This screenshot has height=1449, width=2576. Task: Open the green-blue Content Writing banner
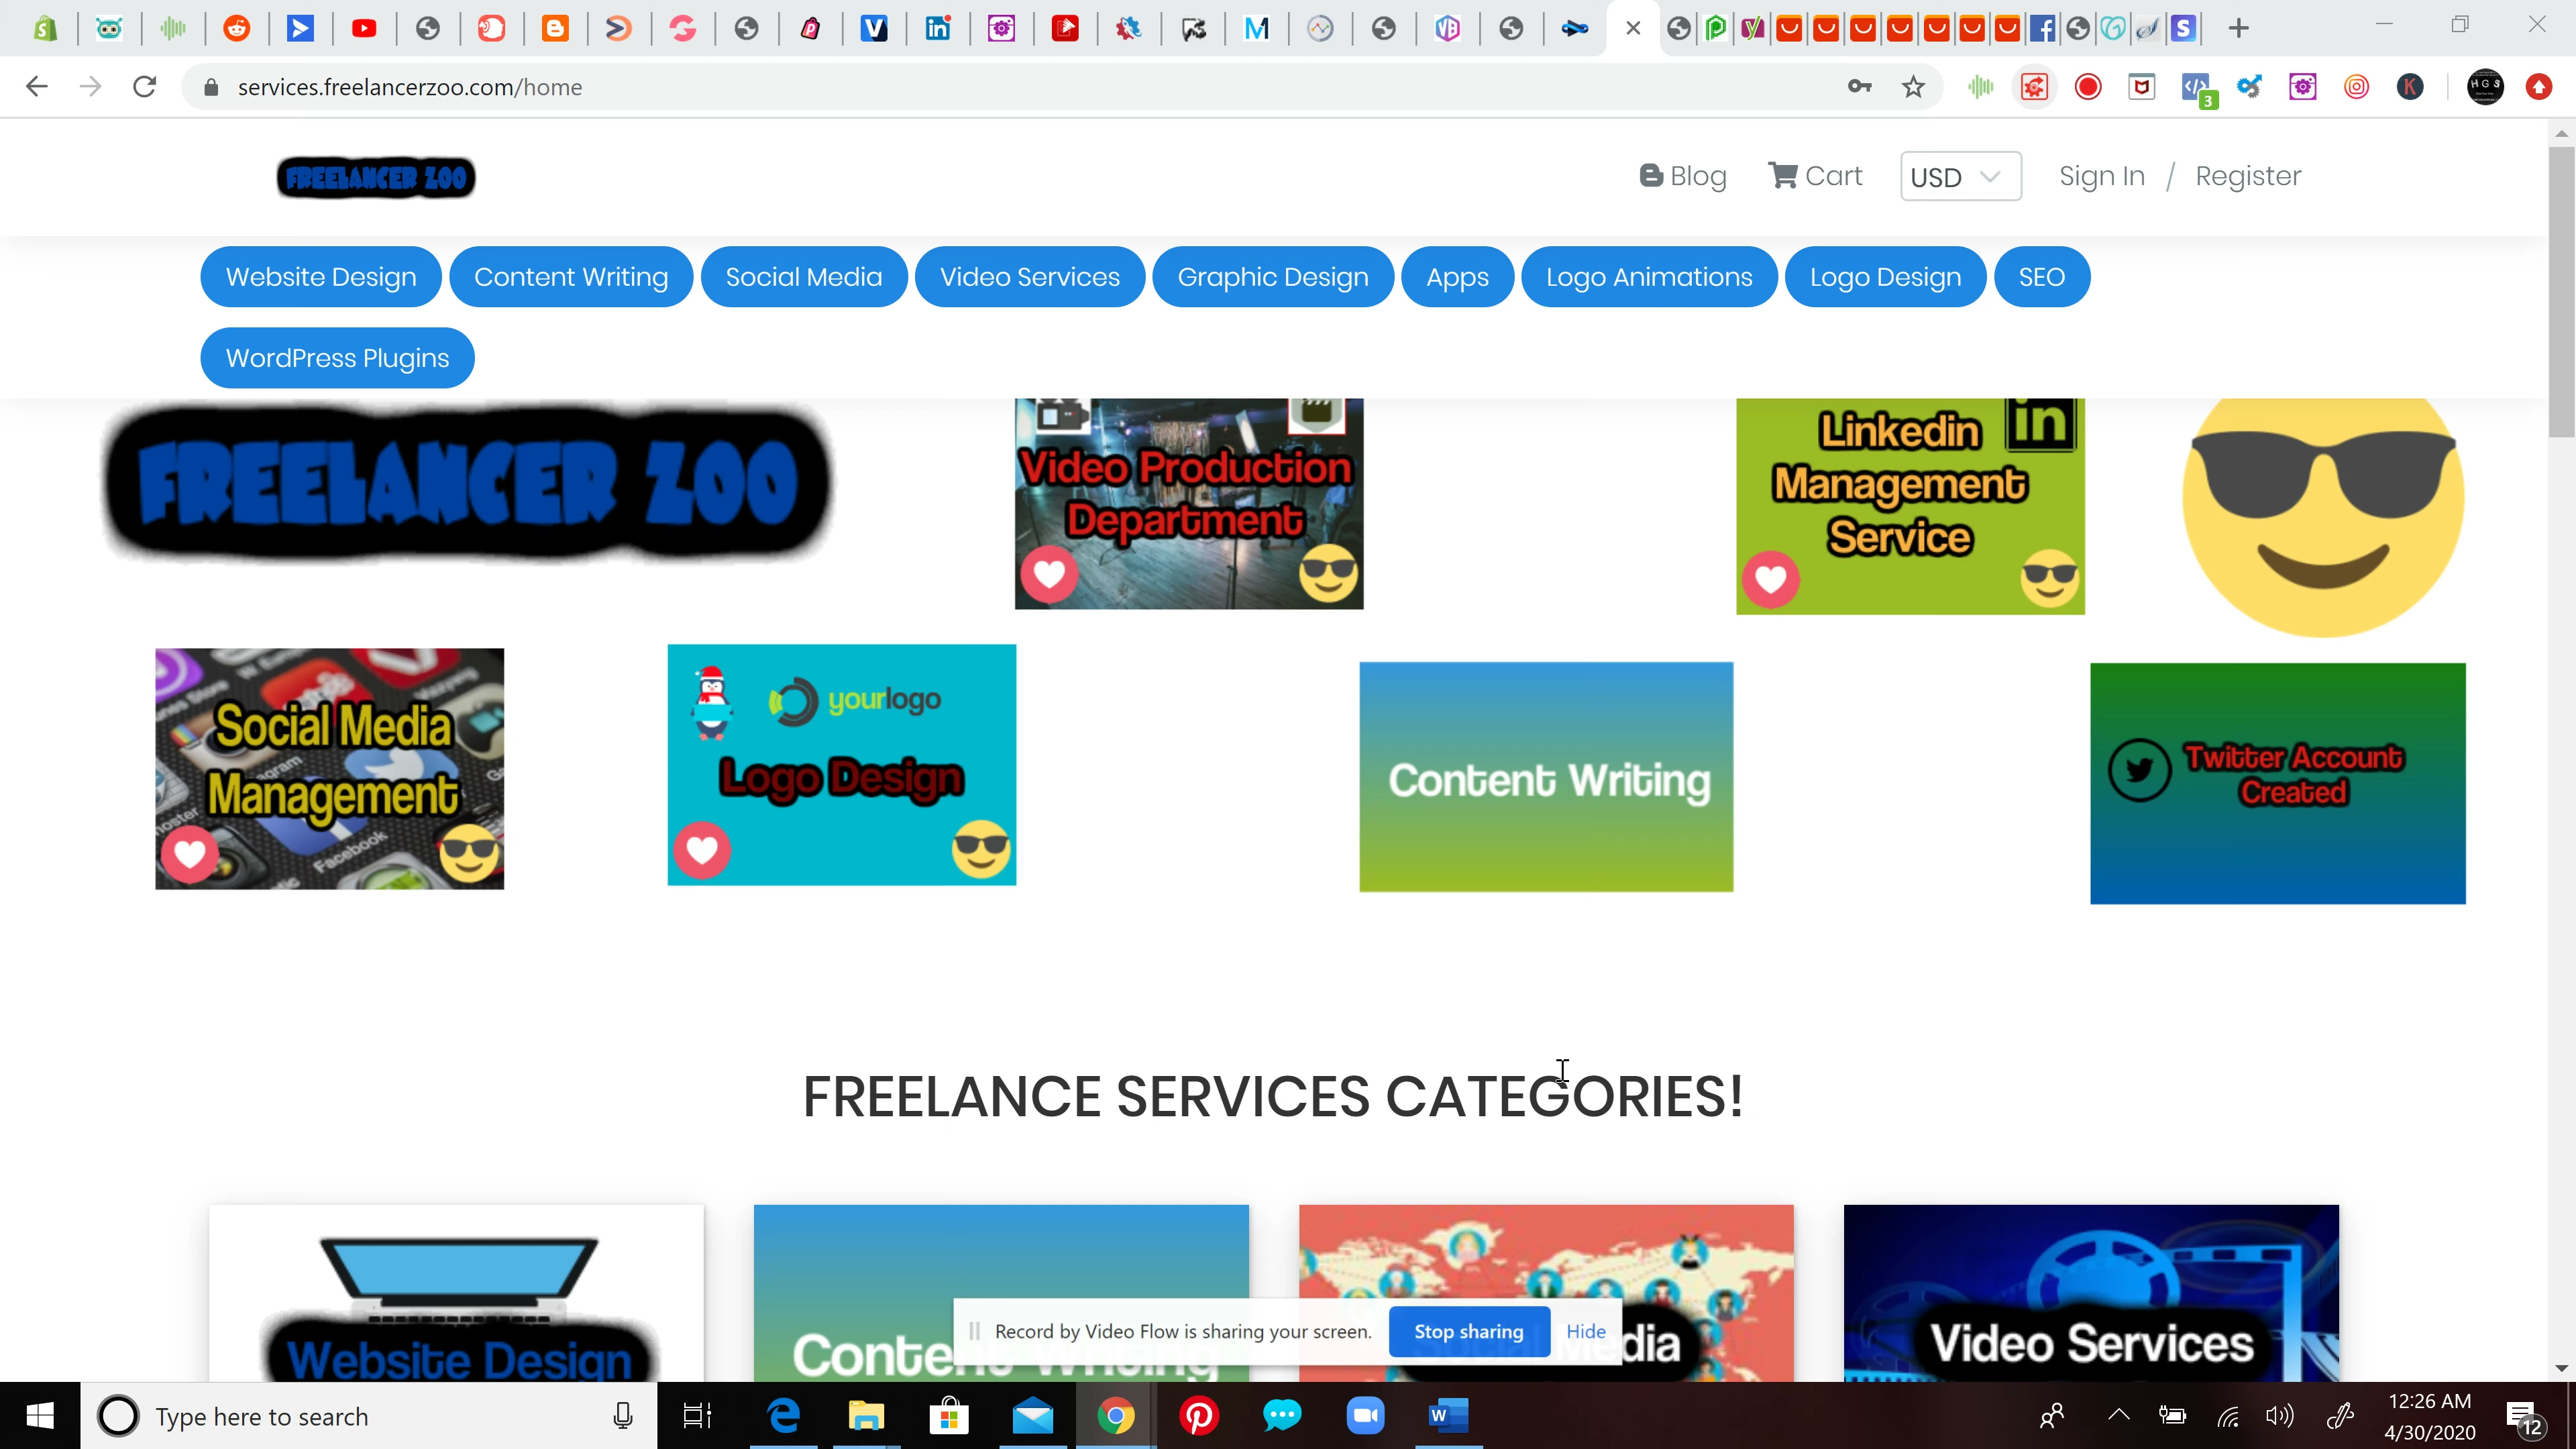tap(1546, 777)
